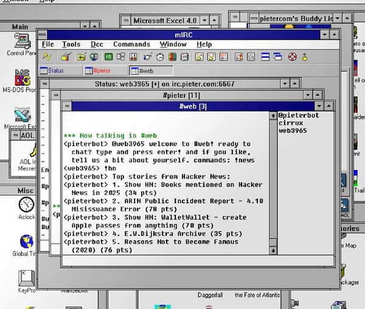This screenshot has width=365, height=309.
Task: Switch to the #pieter switchbar button
Action: tap(106, 71)
